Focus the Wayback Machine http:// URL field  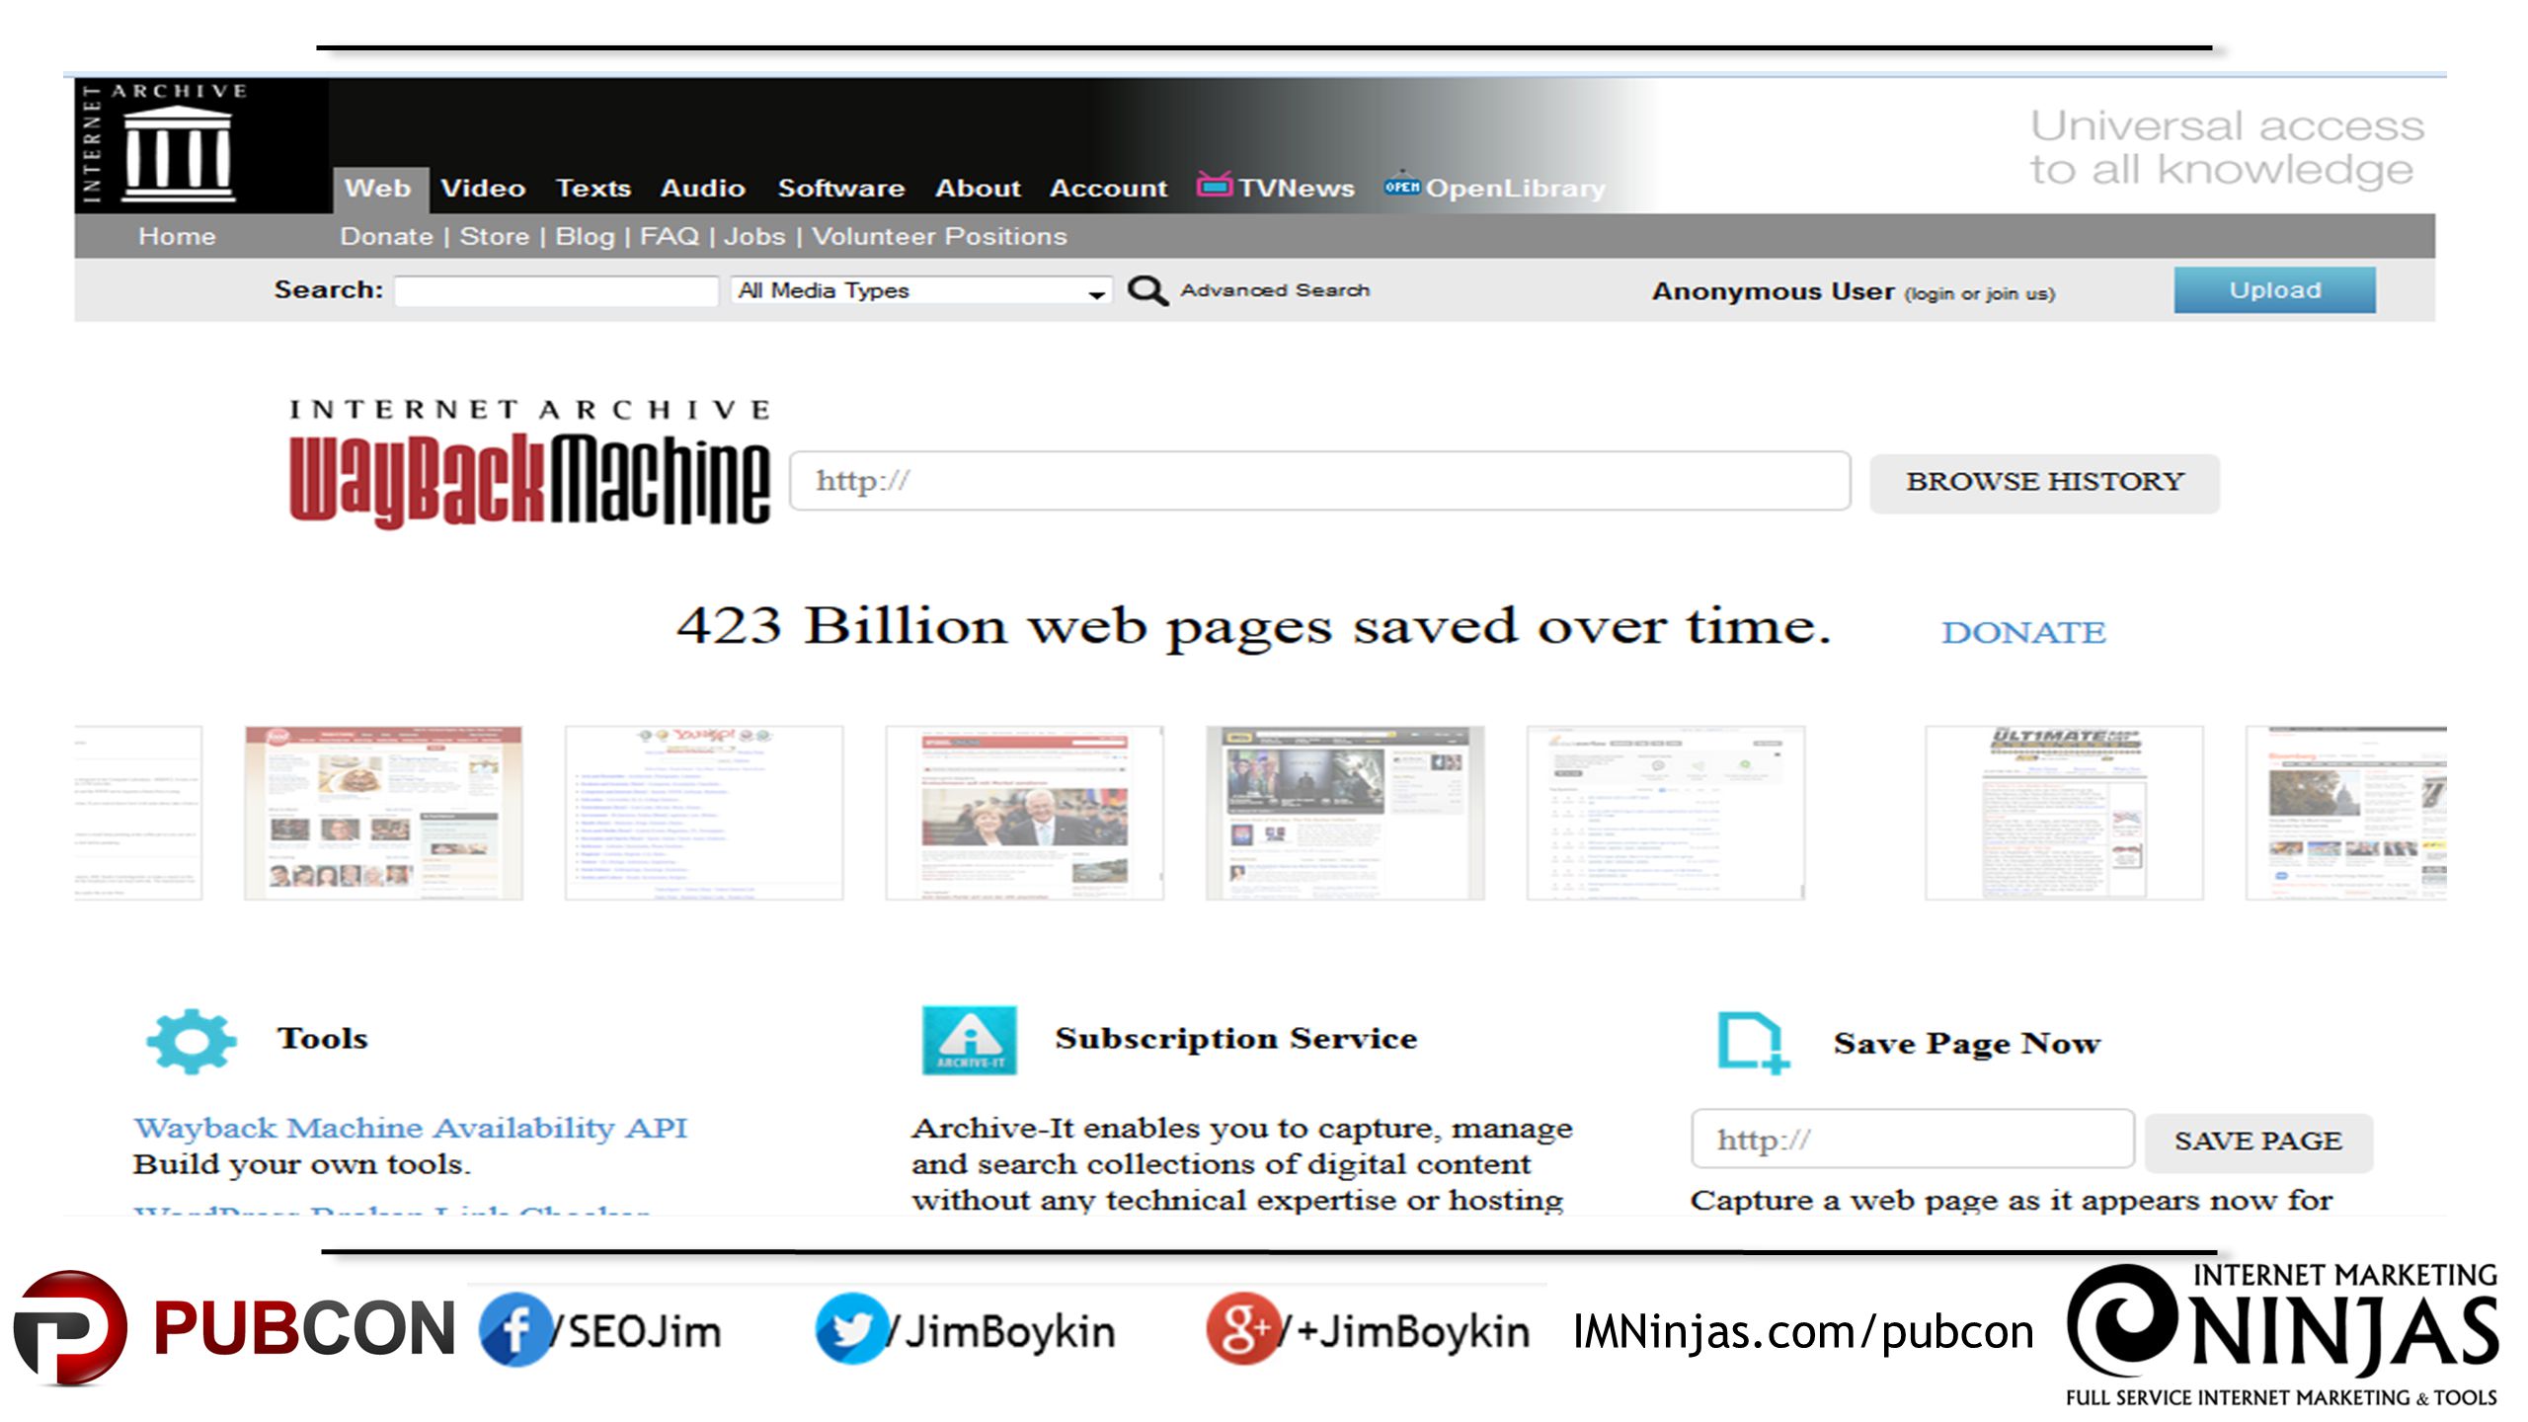(1320, 481)
